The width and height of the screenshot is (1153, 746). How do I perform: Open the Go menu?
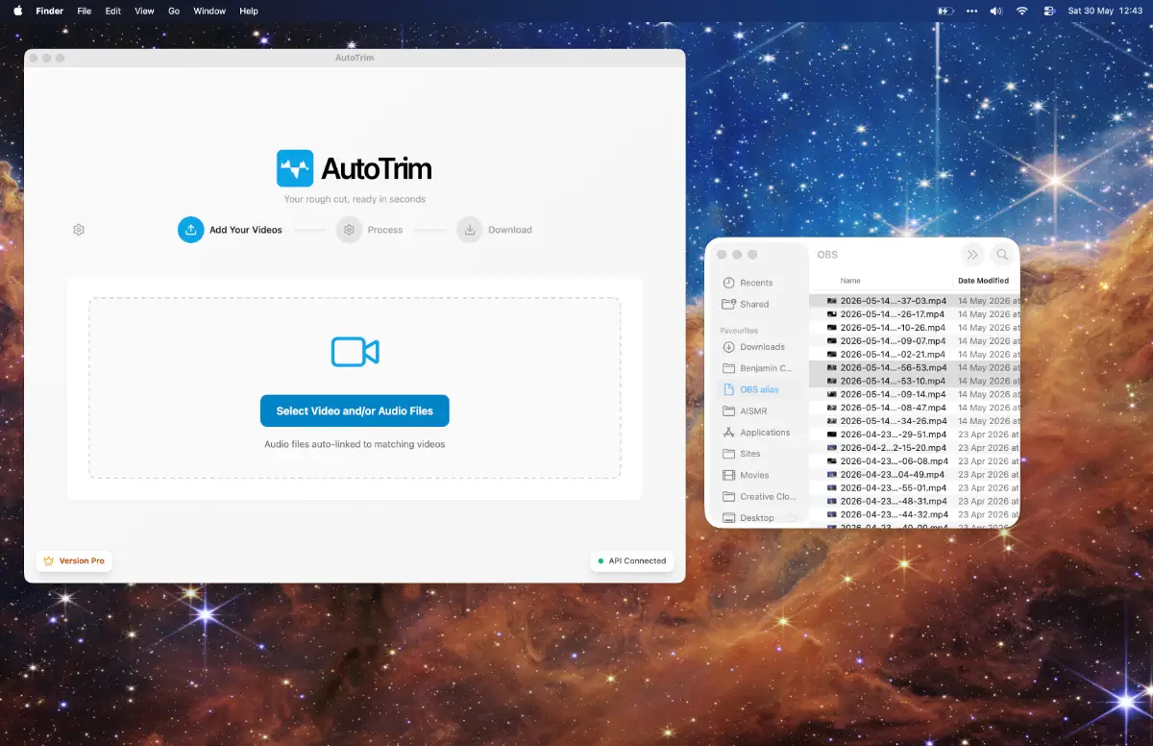pyautogui.click(x=174, y=11)
